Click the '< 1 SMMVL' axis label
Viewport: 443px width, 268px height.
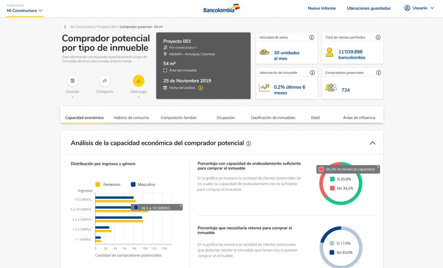(x=83, y=240)
